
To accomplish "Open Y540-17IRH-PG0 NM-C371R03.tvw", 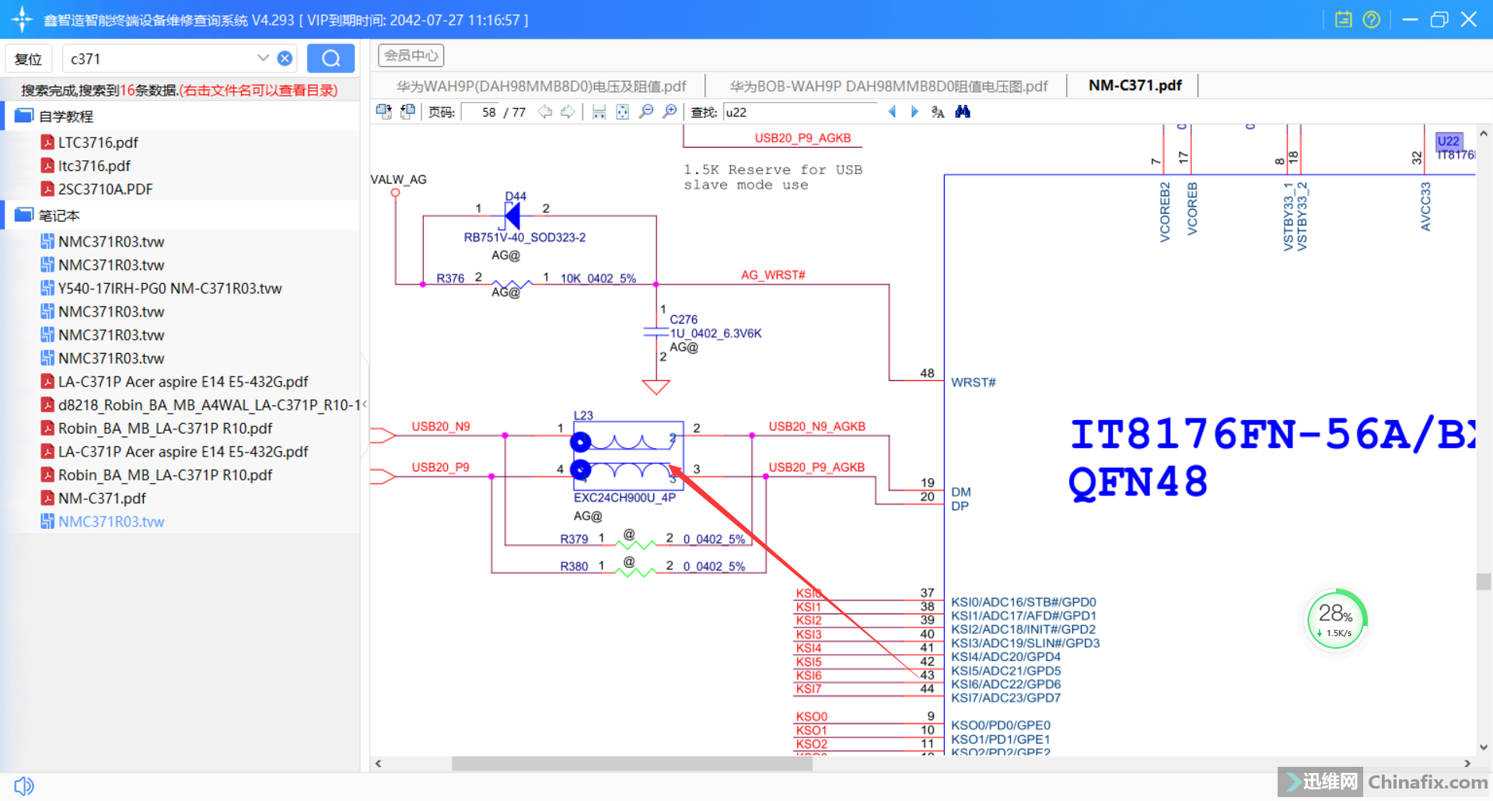I will click(170, 289).
